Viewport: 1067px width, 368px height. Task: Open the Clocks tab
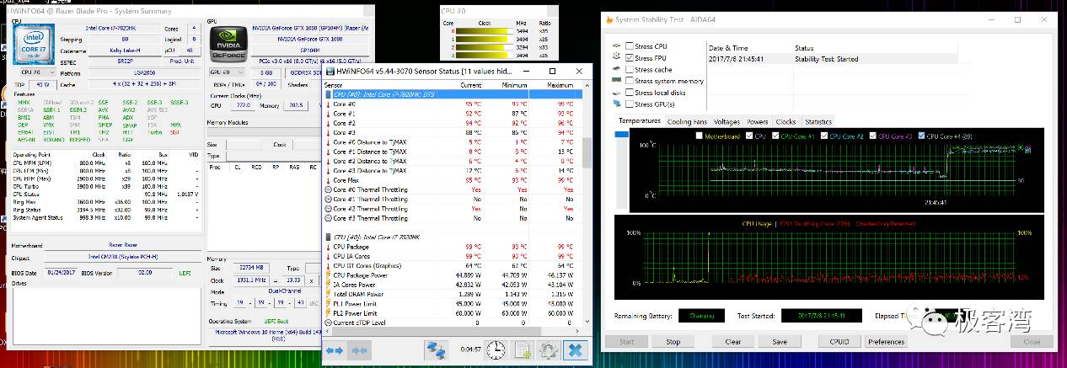pos(786,122)
